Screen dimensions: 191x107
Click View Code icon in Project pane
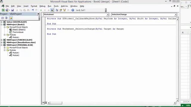2,18
